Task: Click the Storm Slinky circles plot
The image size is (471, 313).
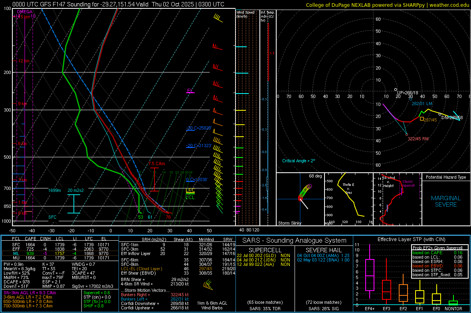Action: [x=305, y=192]
